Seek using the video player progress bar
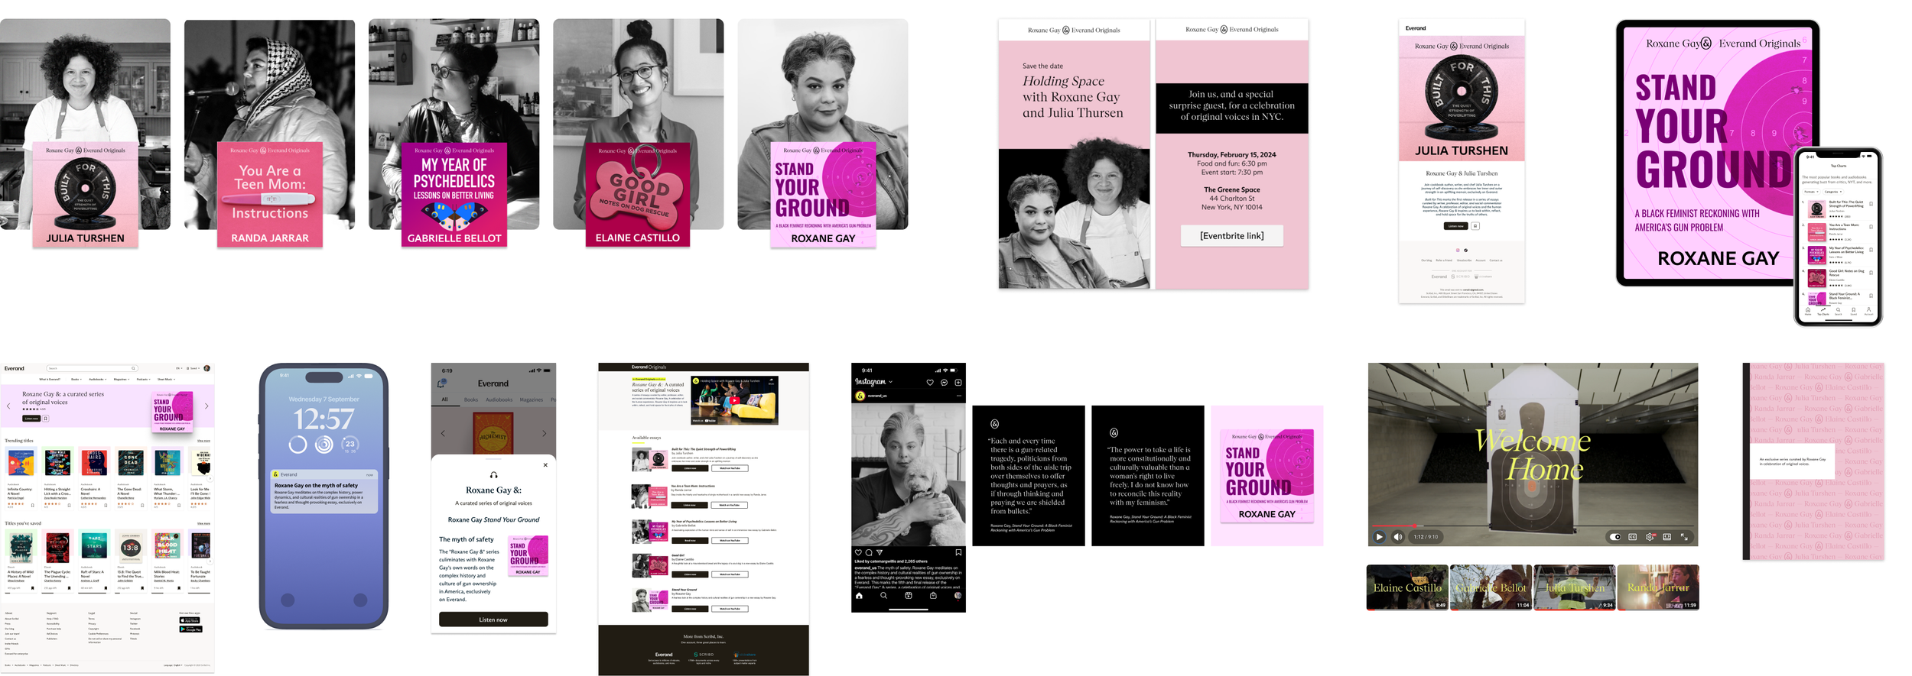1912x676 pixels. click(1533, 526)
